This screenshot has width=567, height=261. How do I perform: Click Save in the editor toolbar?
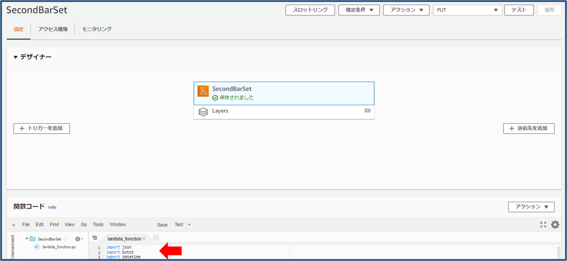[x=162, y=225]
